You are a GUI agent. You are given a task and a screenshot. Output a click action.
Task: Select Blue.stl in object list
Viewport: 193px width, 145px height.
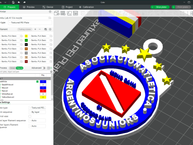[x=5, y=88]
